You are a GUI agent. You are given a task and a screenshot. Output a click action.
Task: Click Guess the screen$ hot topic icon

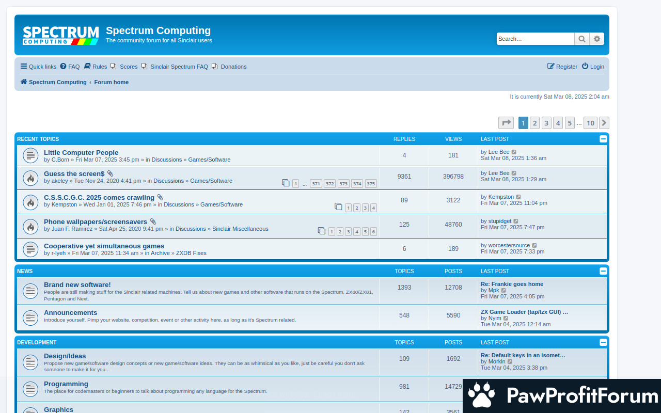click(x=30, y=178)
